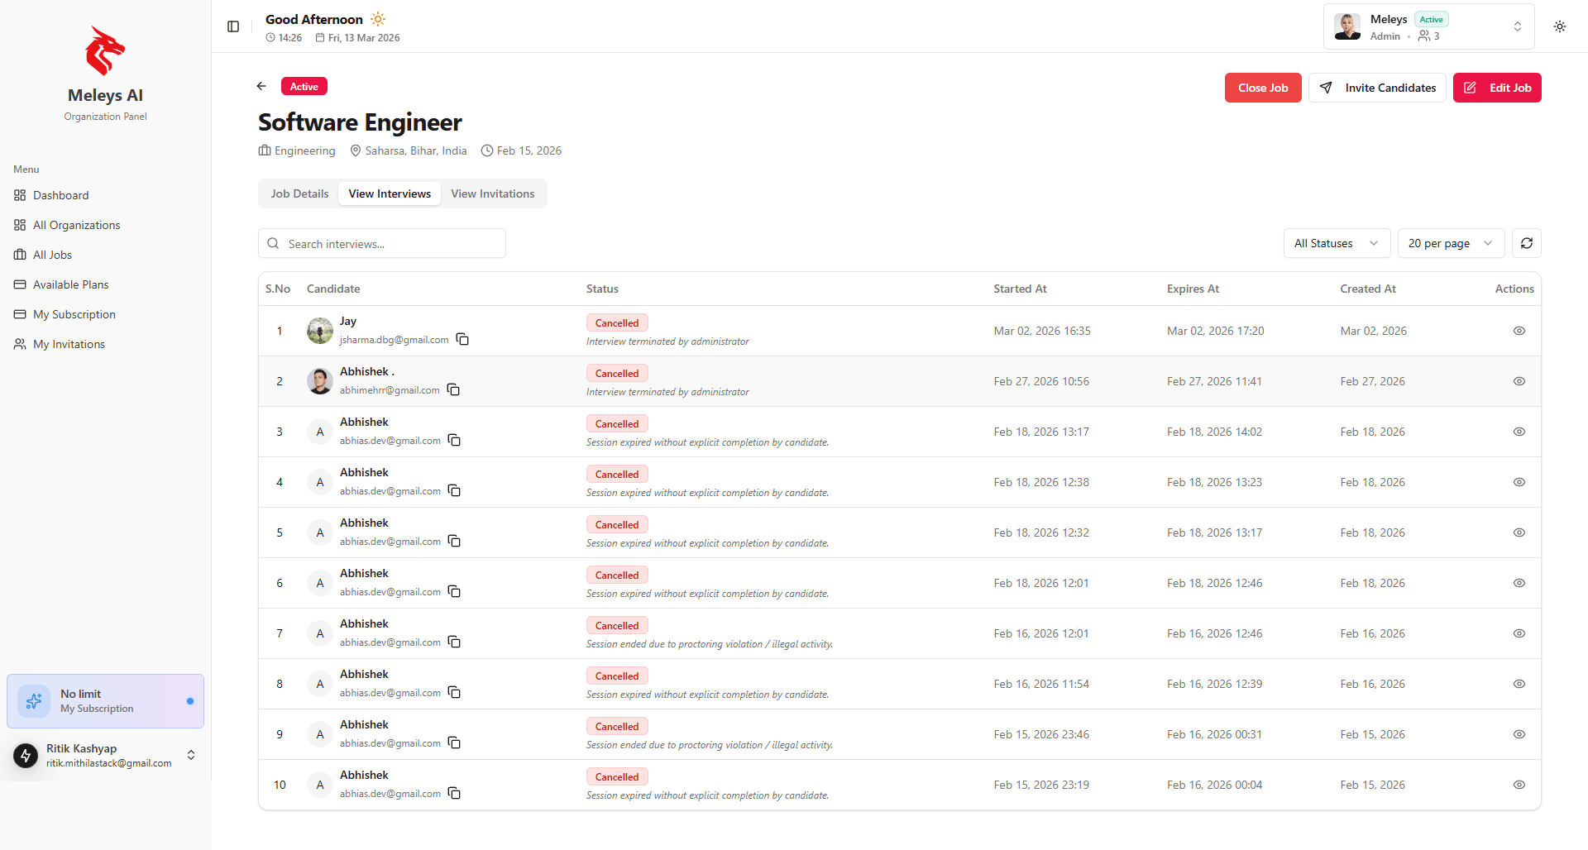Image resolution: width=1588 pixels, height=850 pixels.
Task: Toggle the sidebar collapse icon
Action: [233, 26]
